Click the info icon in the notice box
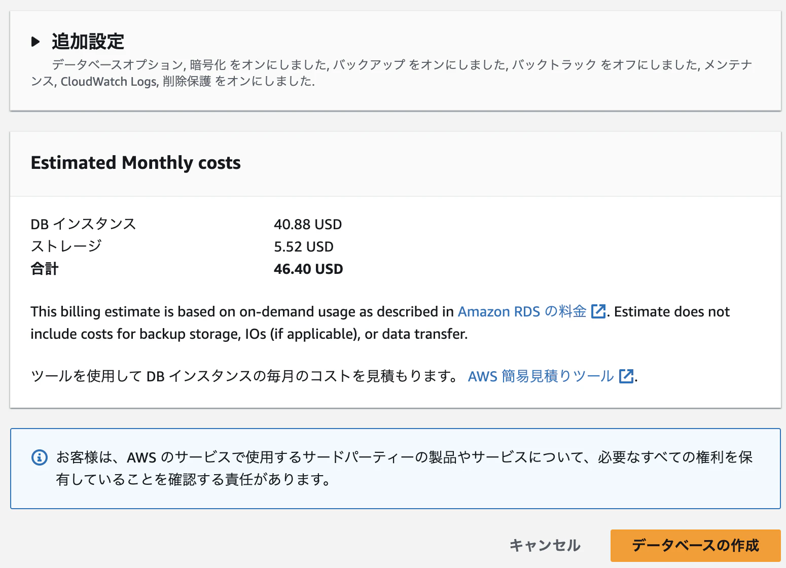Viewport: 786px width, 568px height. (40, 457)
